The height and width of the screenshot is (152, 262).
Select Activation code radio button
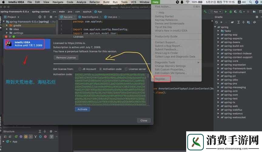pyautogui.click(x=100, y=69)
